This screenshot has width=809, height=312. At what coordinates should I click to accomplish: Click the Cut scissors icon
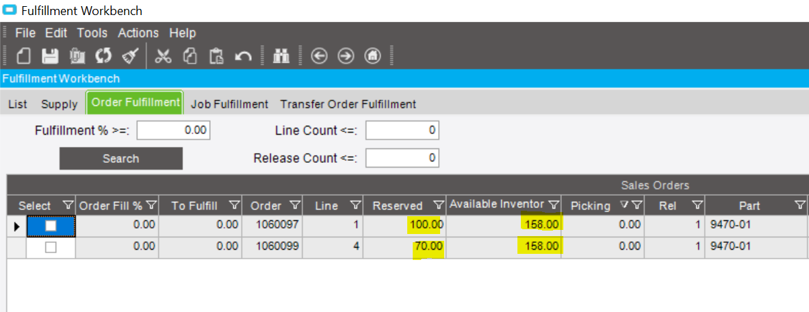(163, 55)
